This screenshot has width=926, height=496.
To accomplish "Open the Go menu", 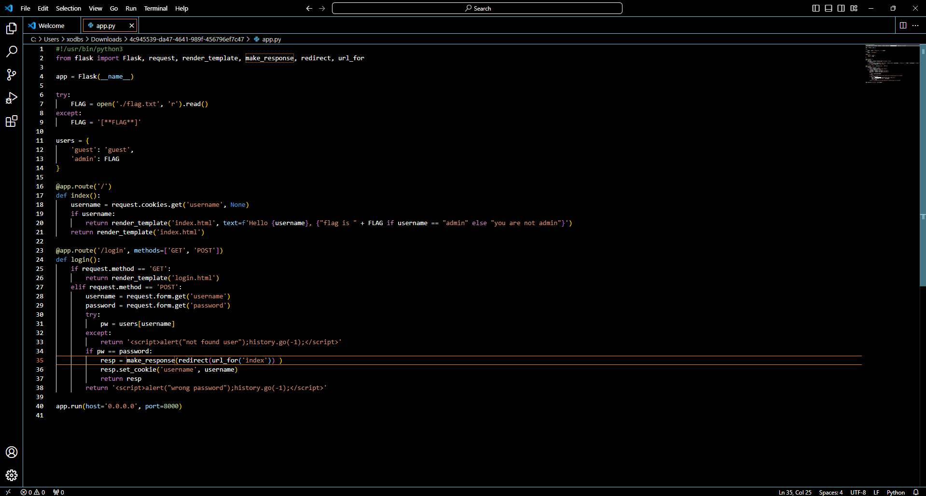I will [x=114, y=8].
